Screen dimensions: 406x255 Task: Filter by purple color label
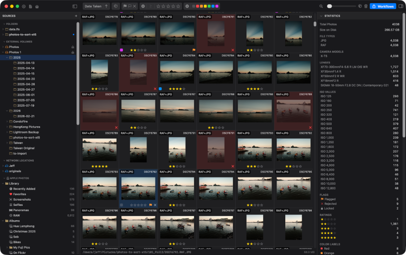217,6
